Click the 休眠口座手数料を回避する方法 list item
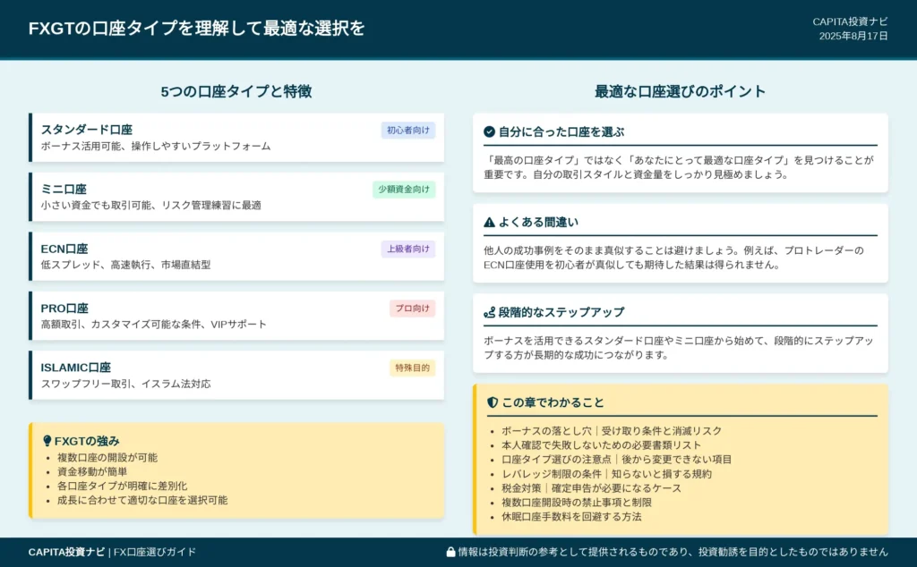Viewport: 917px width, 567px height. [571, 516]
